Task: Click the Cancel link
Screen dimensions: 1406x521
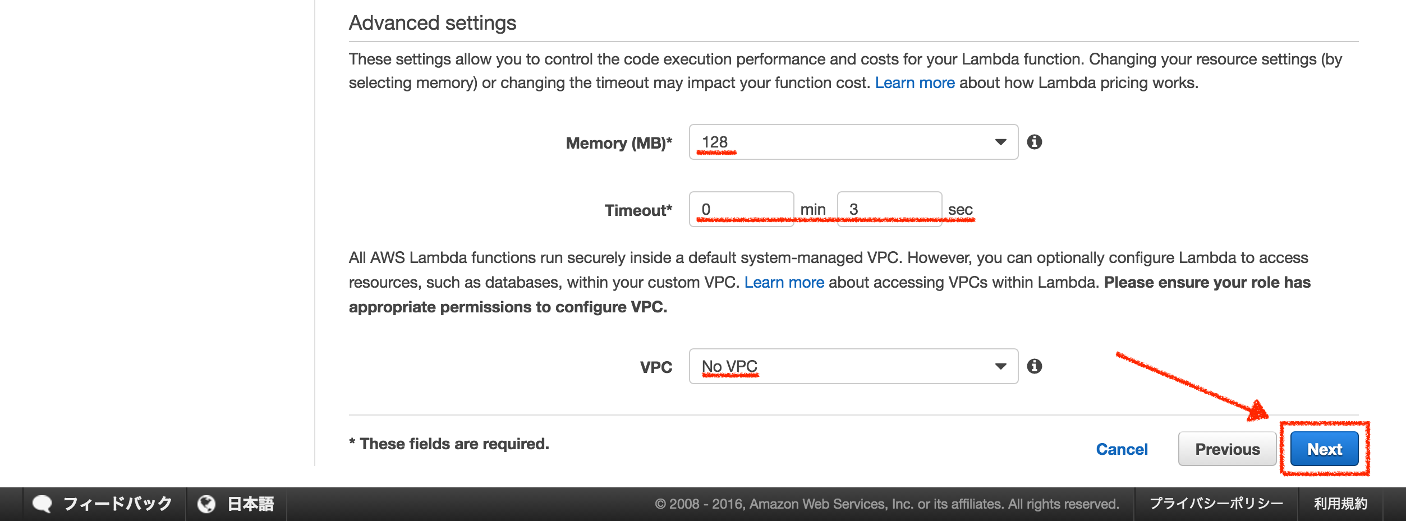Action: 1122,449
